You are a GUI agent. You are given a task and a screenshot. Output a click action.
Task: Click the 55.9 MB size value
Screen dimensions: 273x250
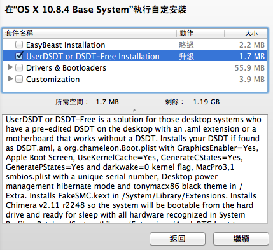[x=249, y=68]
